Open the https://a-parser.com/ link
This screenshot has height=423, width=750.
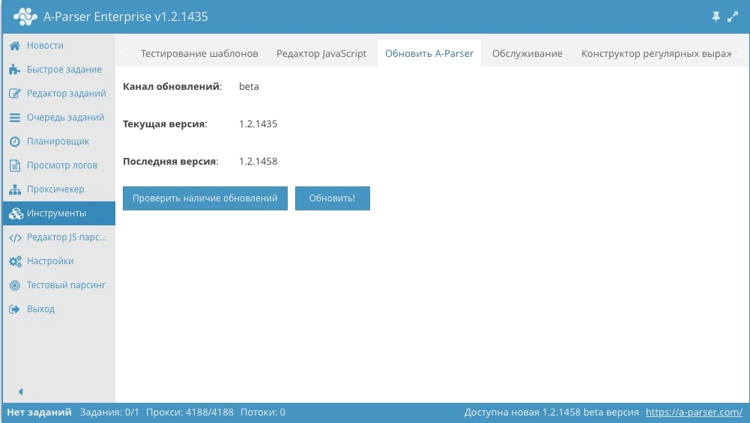(x=694, y=413)
